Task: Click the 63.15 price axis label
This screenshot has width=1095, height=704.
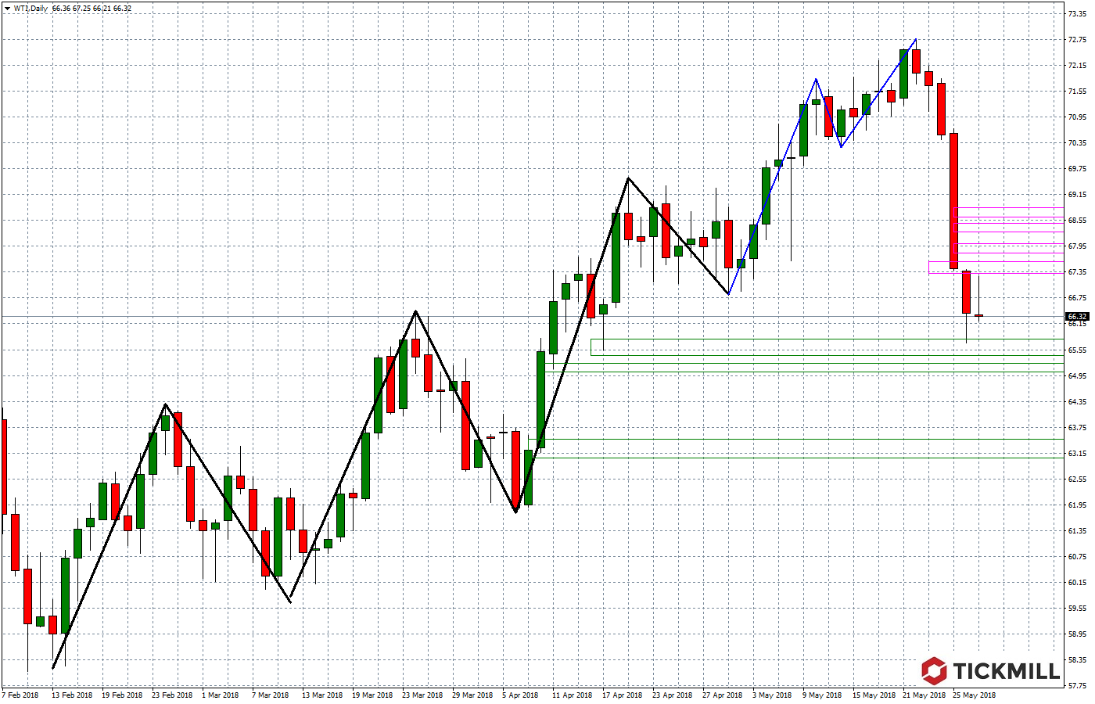Action: pyautogui.click(x=1077, y=454)
